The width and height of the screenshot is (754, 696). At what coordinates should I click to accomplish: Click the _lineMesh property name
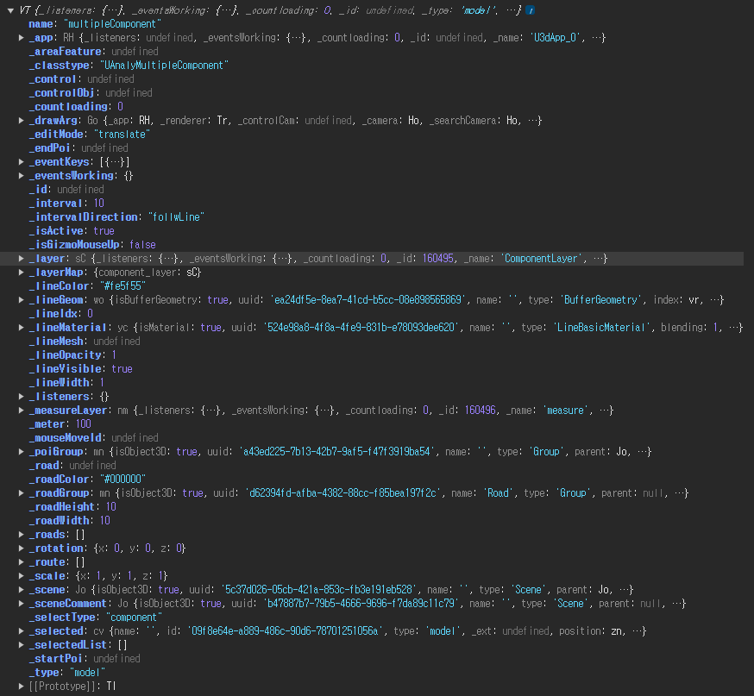(x=58, y=341)
